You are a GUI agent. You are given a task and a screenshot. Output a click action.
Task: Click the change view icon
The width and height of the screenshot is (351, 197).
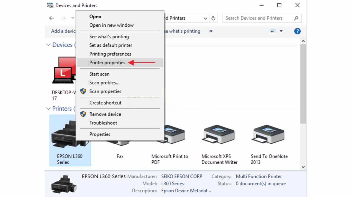[273, 31]
